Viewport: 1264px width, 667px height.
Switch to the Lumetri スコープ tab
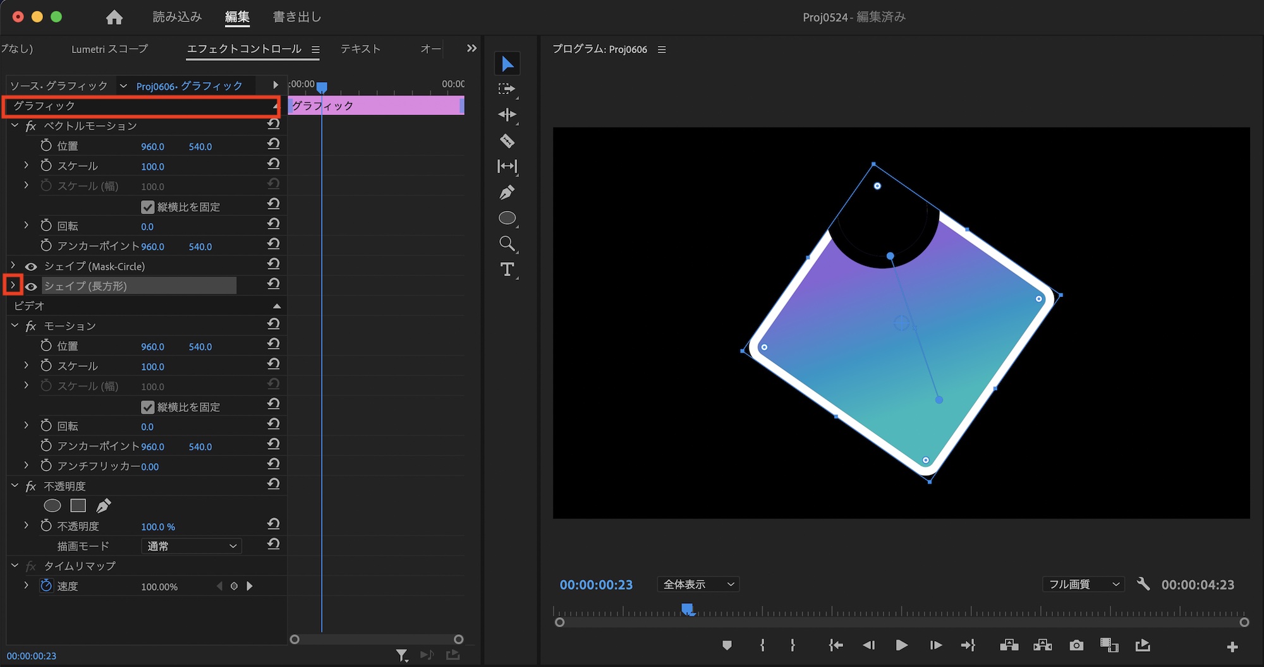click(x=109, y=49)
